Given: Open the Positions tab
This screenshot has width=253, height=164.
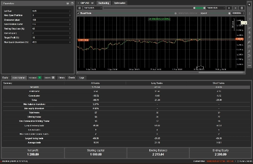Looking at the screenshot, I should [35, 78].
